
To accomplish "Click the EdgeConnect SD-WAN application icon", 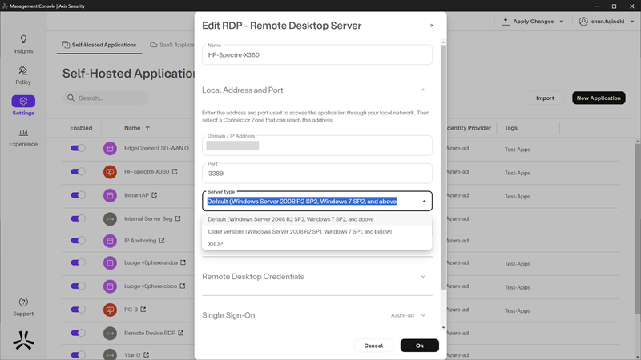I will (111, 149).
